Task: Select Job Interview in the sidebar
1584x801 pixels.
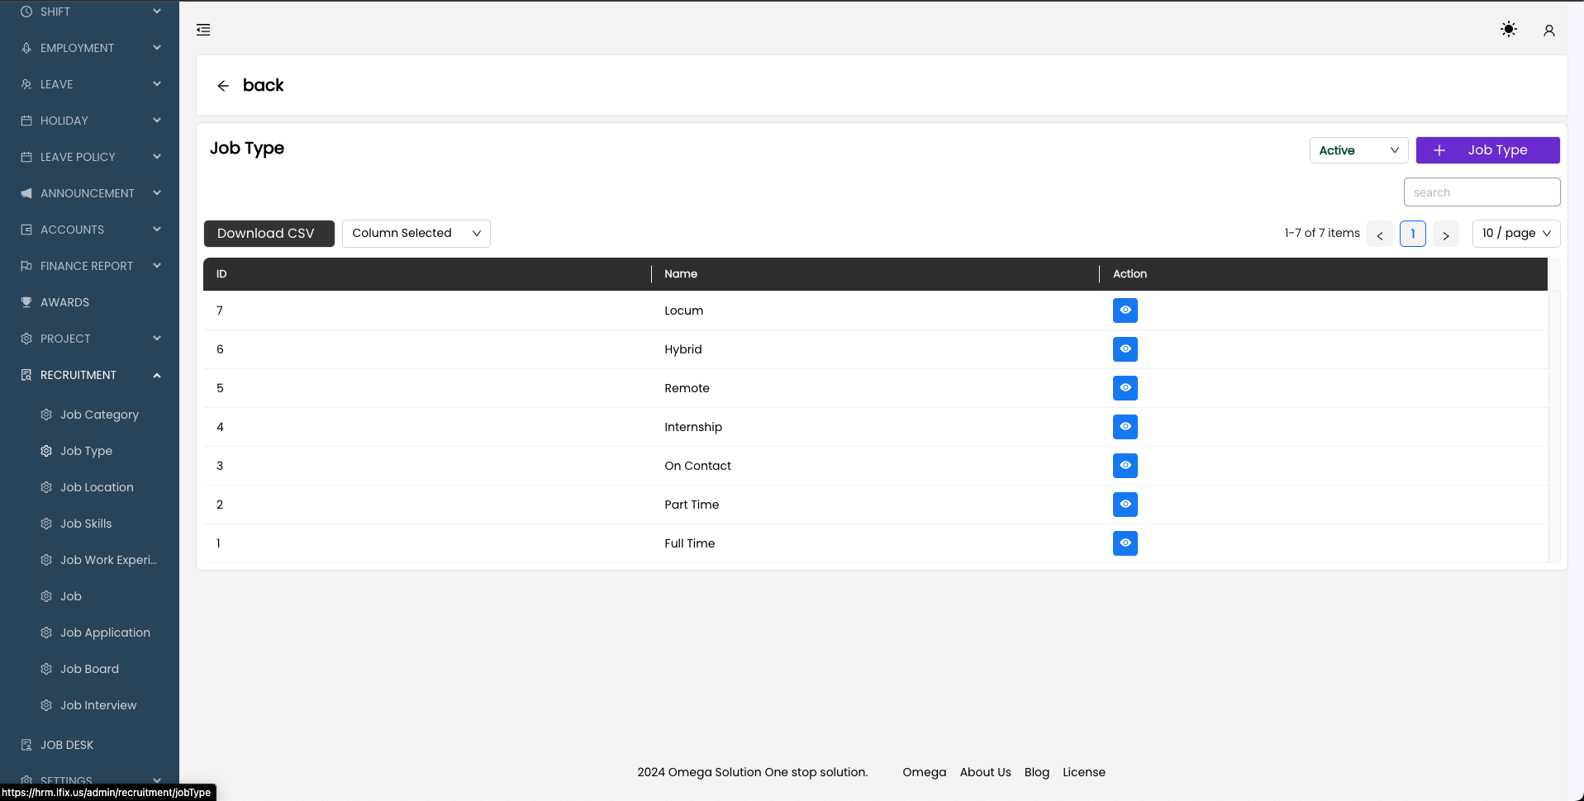Action: tap(98, 704)
